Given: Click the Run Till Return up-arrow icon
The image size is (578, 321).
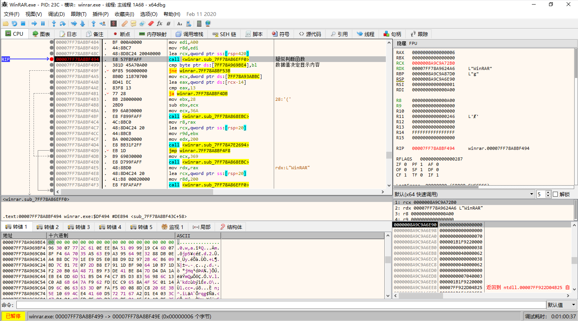Looking at the screenshot, I should pos(94,24).
